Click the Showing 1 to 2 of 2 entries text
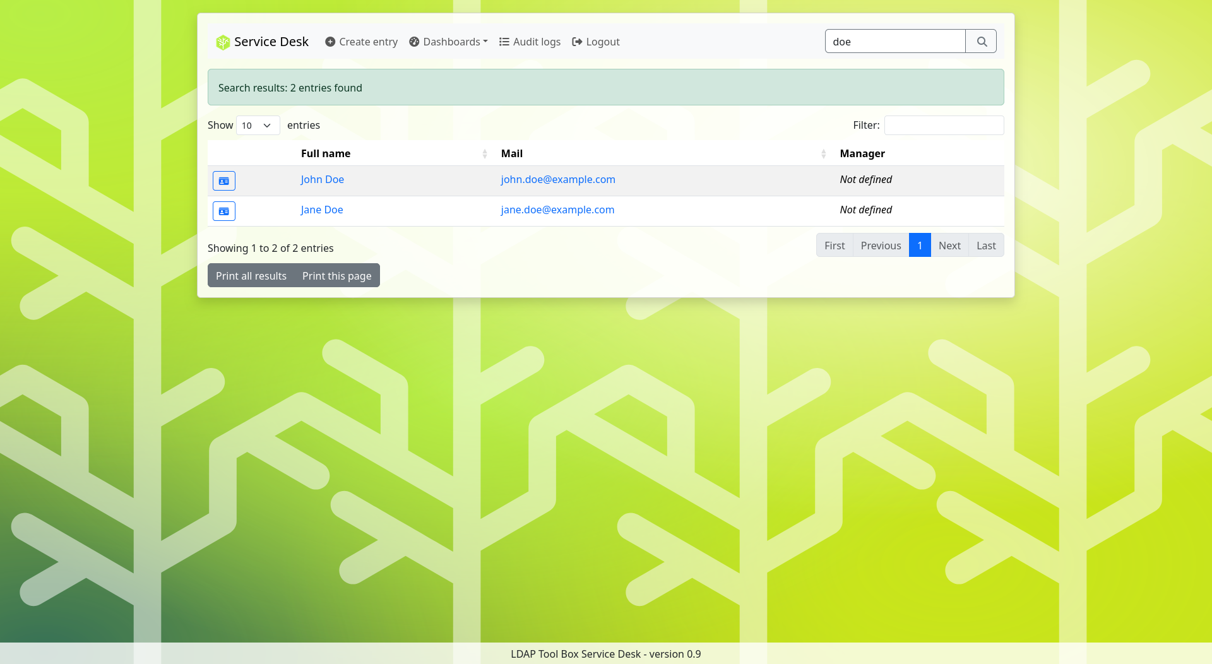1212x664 pixels. pos(271,248)
